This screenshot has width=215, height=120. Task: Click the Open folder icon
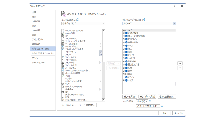click(x=63, y=92)
